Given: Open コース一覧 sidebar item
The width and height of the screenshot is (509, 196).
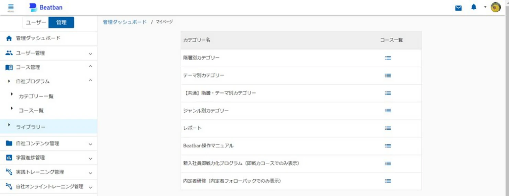Looking at the screenshot, I should [x=31, y=111].
